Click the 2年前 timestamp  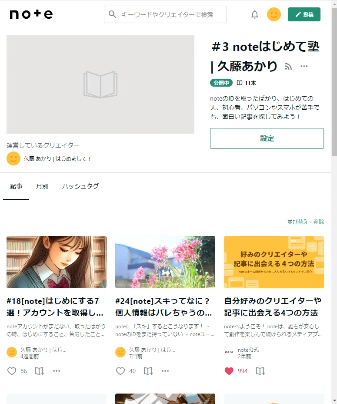[x=244, y=357]
